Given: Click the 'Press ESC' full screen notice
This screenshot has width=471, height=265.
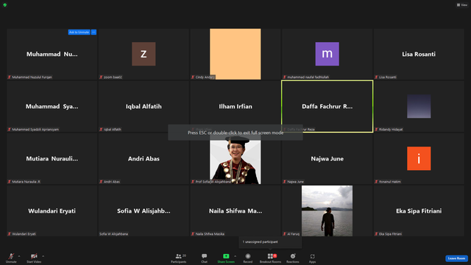Looking at the screenshot, I should click(235, 132).
